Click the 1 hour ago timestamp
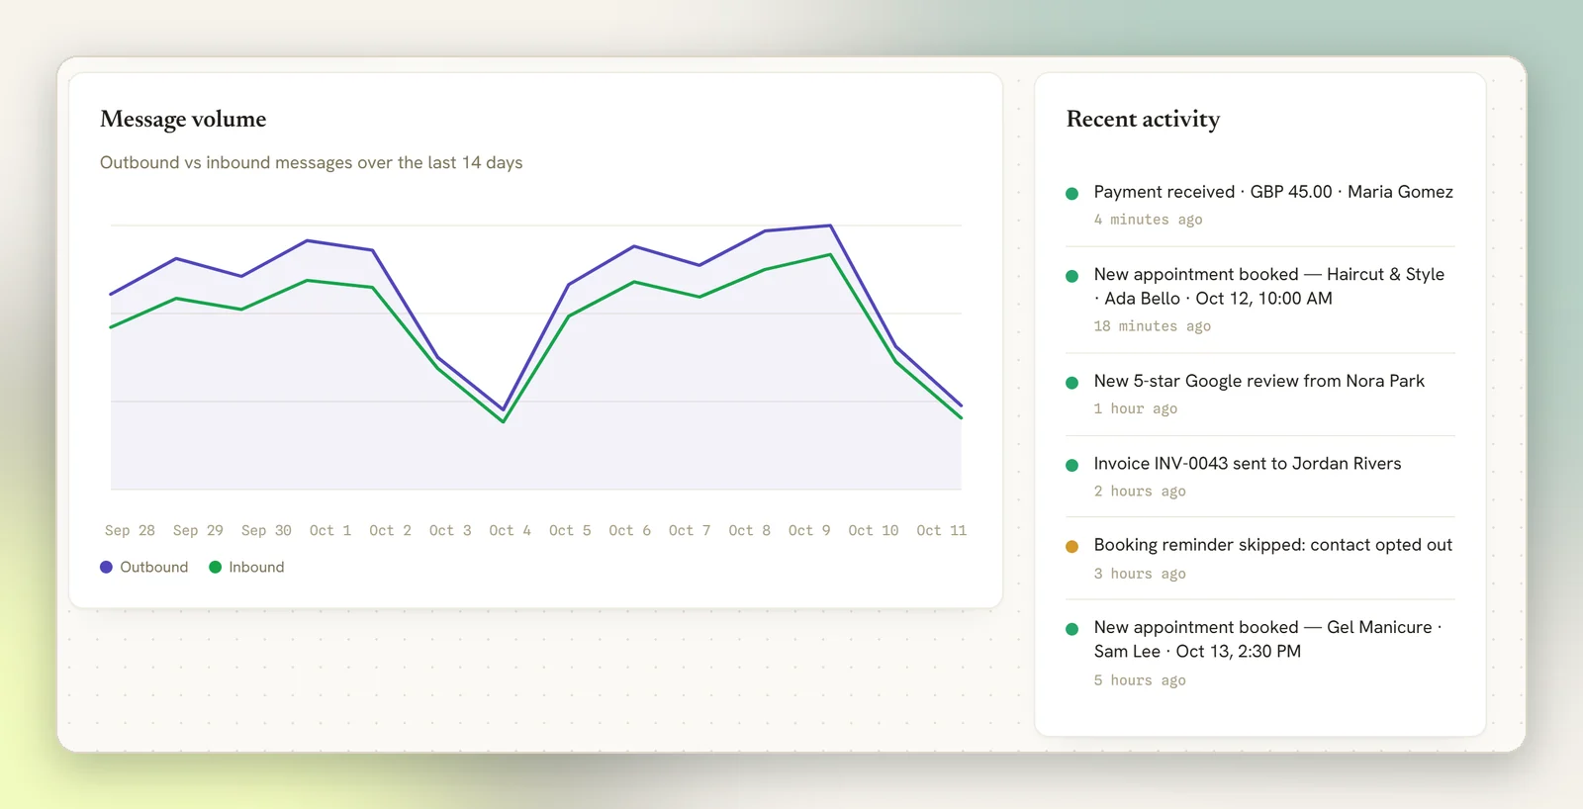This screenshot has width=1583, height=809. tap(1135, 408)
